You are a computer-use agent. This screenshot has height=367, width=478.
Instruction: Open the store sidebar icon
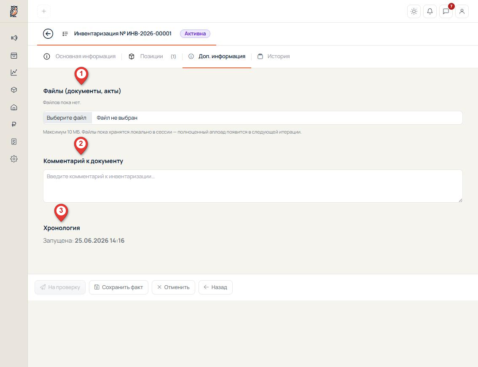[x=14, y=56]
